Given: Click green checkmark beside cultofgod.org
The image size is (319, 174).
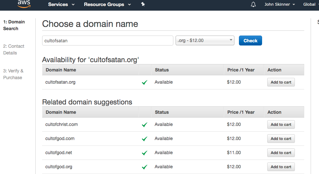Looking at the screenshot, I should point(144,167).
